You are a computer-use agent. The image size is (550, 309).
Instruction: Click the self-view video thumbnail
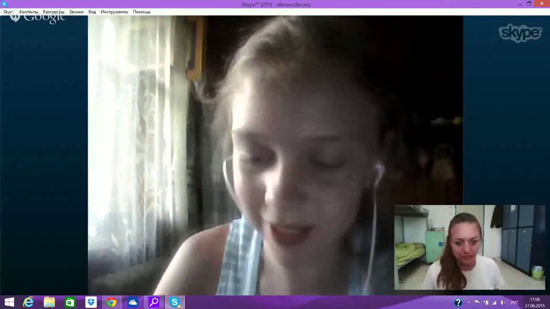point(470,247)
